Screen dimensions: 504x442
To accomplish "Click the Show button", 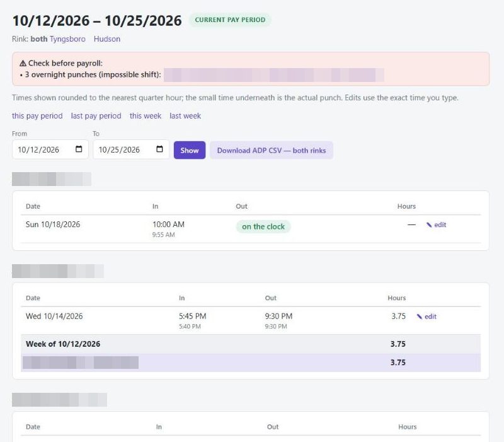I will pyautogui.click(x=190, y=150).
